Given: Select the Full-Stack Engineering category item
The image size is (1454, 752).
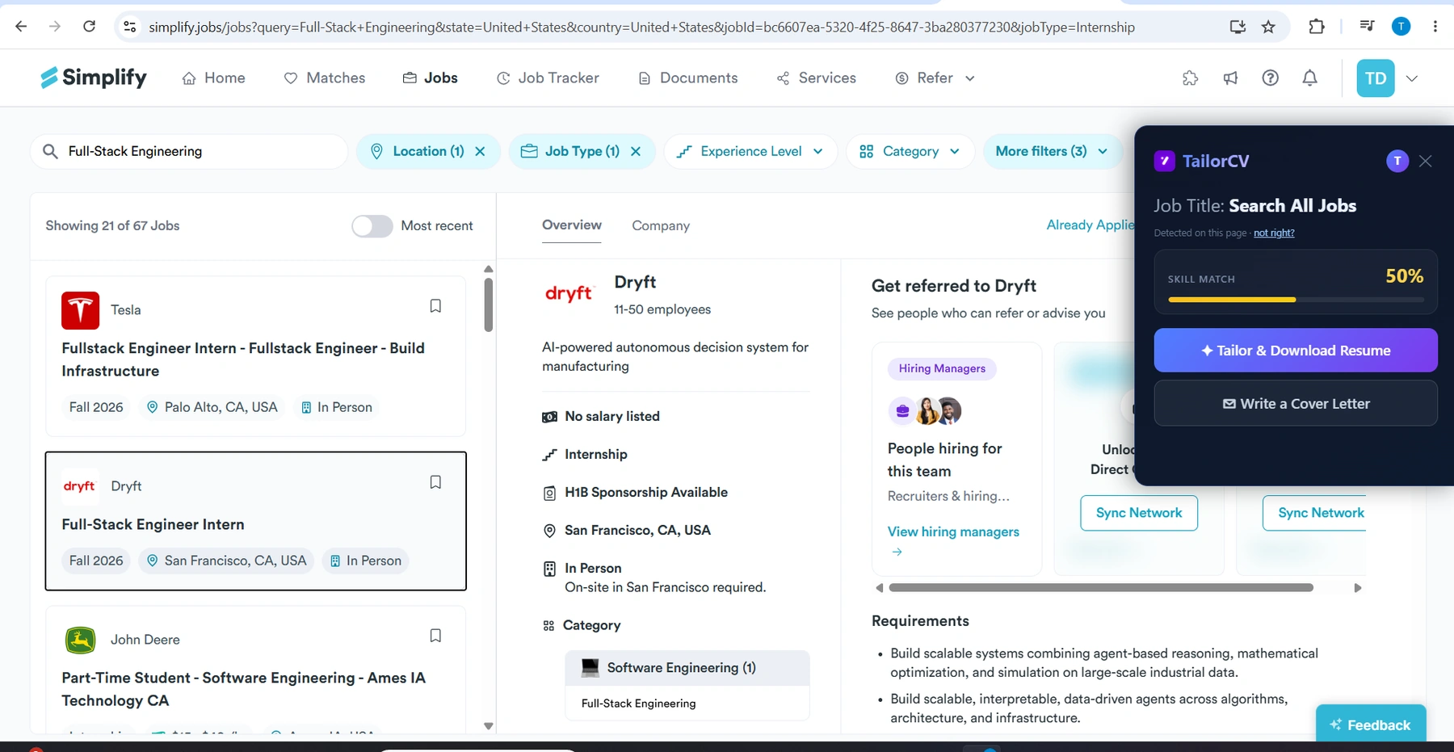Looking at the screenshot, I should coord(638,704).
